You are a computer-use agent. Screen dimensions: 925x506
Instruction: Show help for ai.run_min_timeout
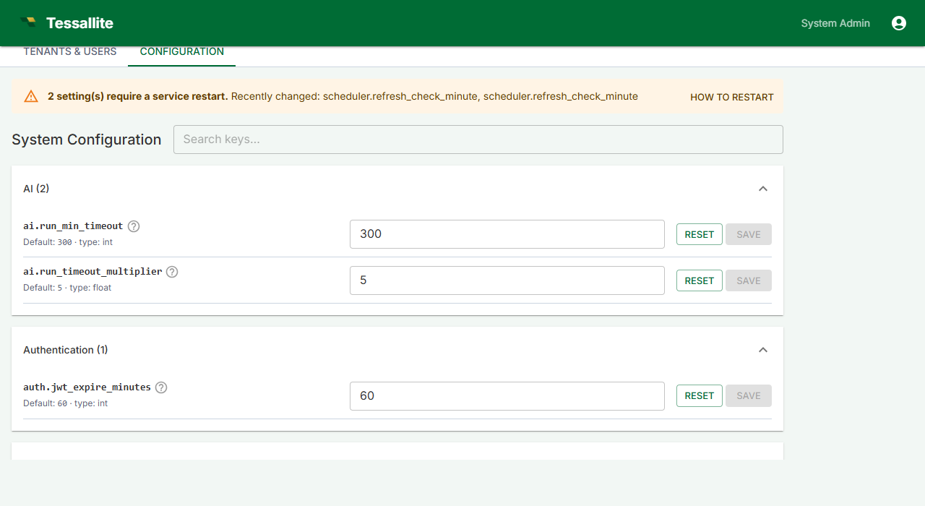click(134, 226)
